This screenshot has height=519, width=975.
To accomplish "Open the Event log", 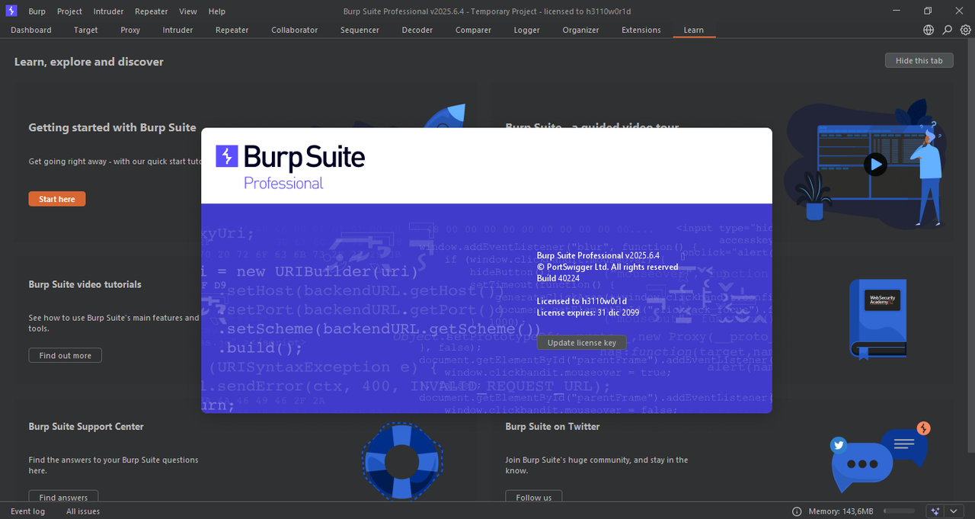I will 27,511.
